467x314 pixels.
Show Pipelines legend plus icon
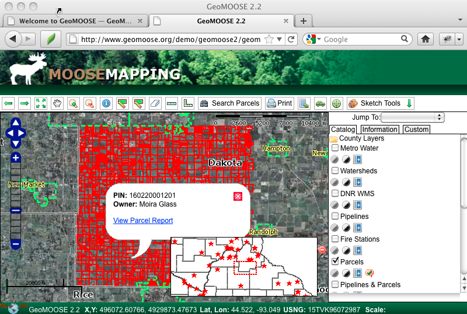click(357, 228)
